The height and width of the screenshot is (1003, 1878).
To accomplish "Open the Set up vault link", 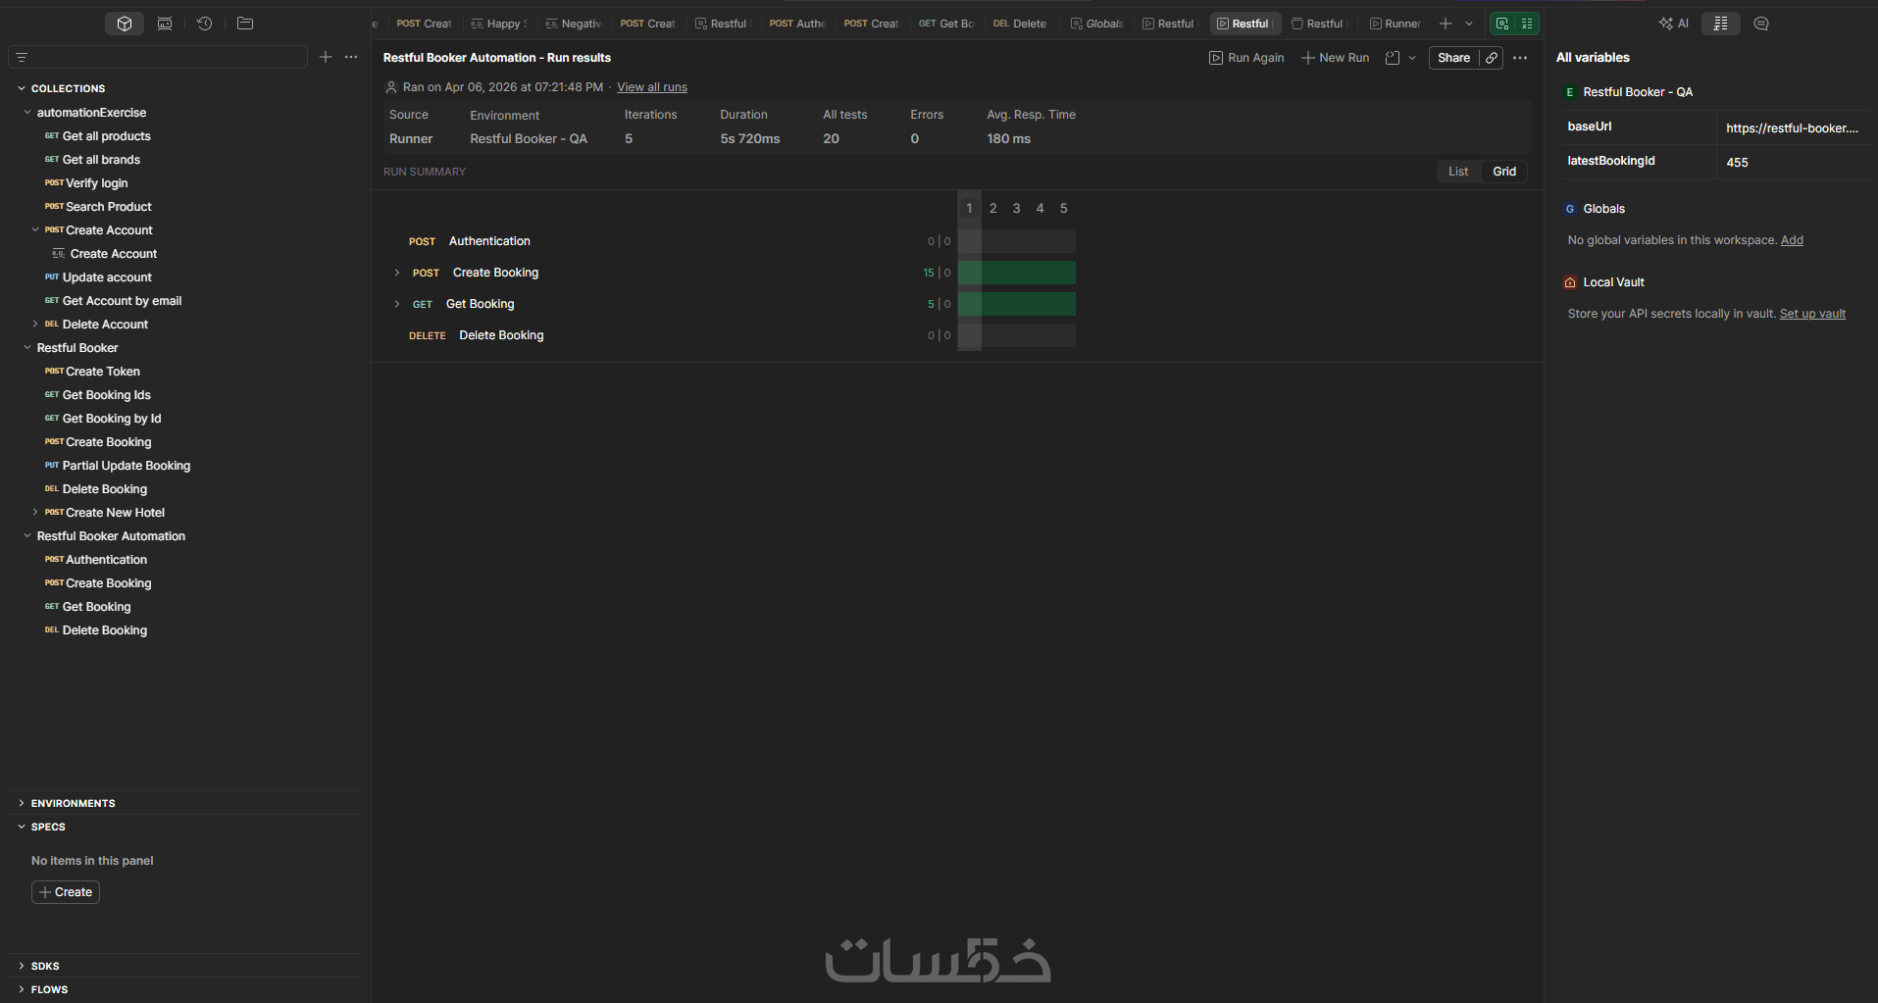I will pyautogui.click(x=1812, y=314).
